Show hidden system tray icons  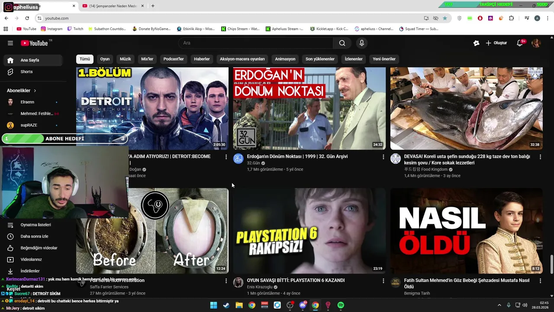(x=499, y=305)
